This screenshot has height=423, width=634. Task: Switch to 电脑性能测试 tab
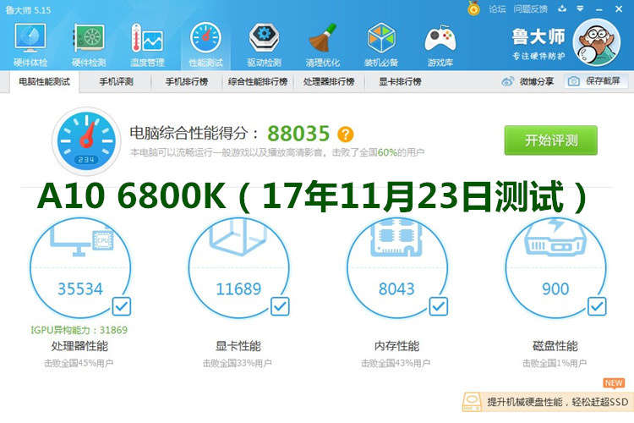[x=45, y=82]
